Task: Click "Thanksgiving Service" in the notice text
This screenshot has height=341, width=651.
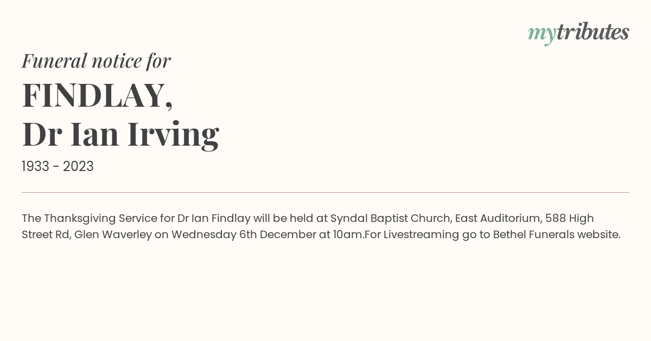Action: pos(100,218)
